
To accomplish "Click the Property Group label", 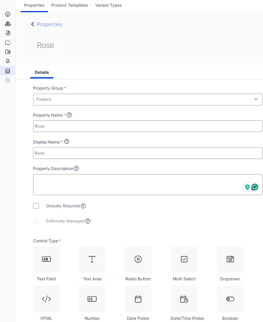I will pos(48,88).
